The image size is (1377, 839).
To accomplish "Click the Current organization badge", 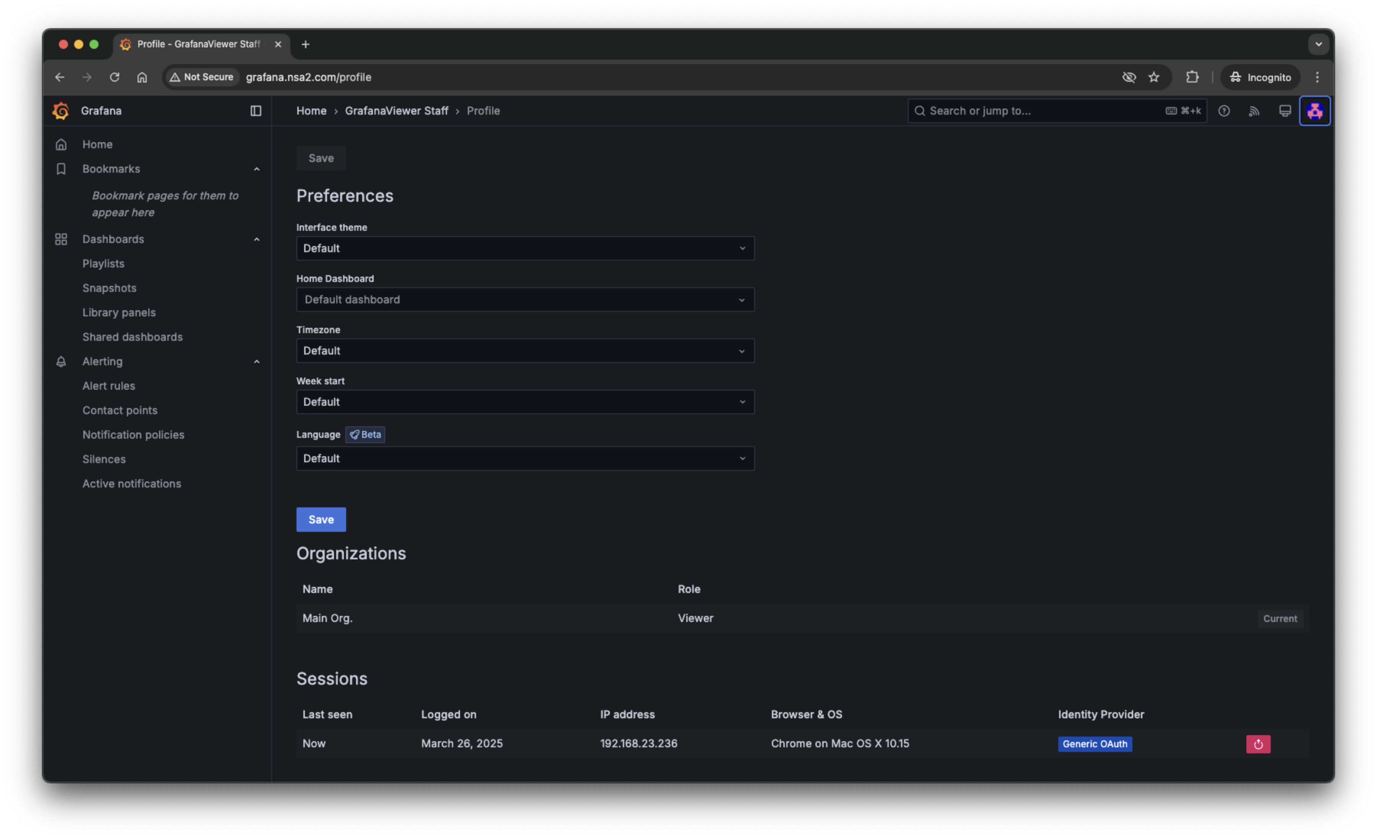I will (1280, 619).
